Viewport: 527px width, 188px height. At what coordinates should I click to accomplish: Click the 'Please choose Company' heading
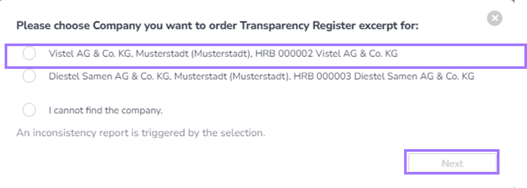(x=217, y=26)
